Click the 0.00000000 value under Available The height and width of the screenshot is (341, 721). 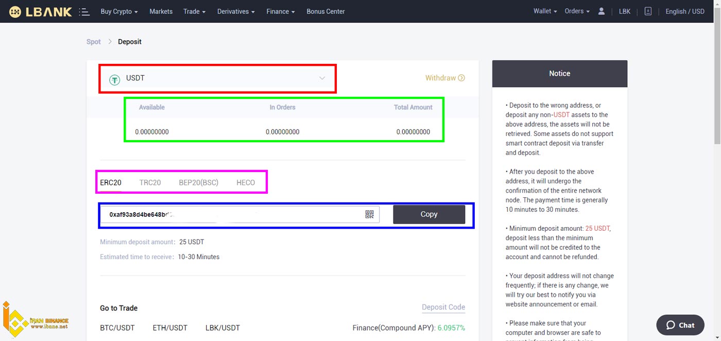[x=152, y=132]
